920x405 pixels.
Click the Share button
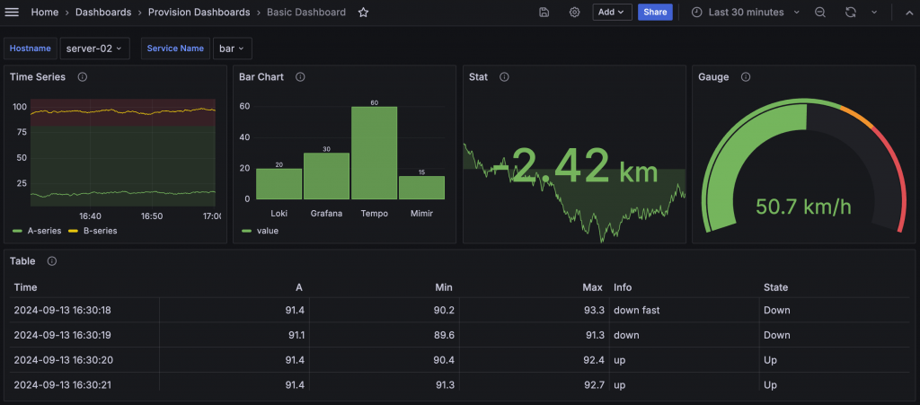(x=655, y=13)
